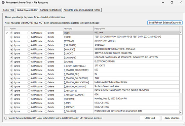Click the vertical scrollbar thumb in grid
The image size is (185, 126).
click(181, 64)
